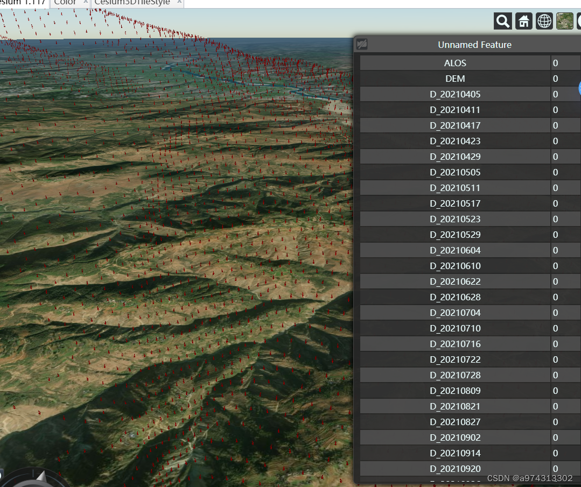Select the D_20210716 row label
Image resolution: width=581 pixels, height=487 pixels.
pyautogui.click(x=455, y=344)
